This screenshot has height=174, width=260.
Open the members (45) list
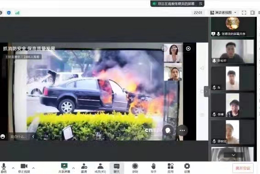click(x=100, y=168)
